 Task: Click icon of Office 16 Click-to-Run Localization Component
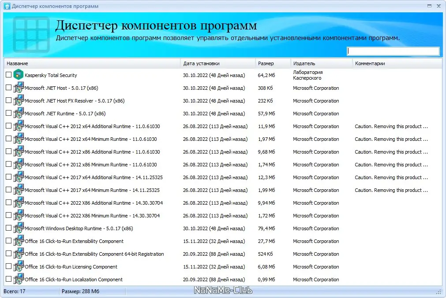tap(19, 279)
